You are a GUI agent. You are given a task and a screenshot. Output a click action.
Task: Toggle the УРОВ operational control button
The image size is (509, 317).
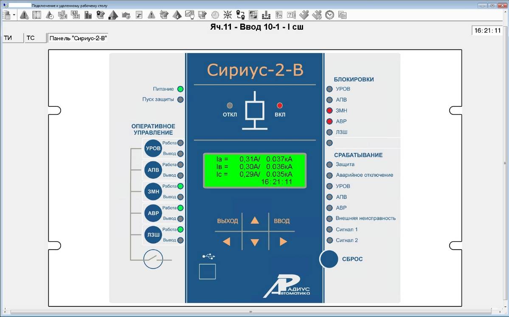click(x=153, y=148)
